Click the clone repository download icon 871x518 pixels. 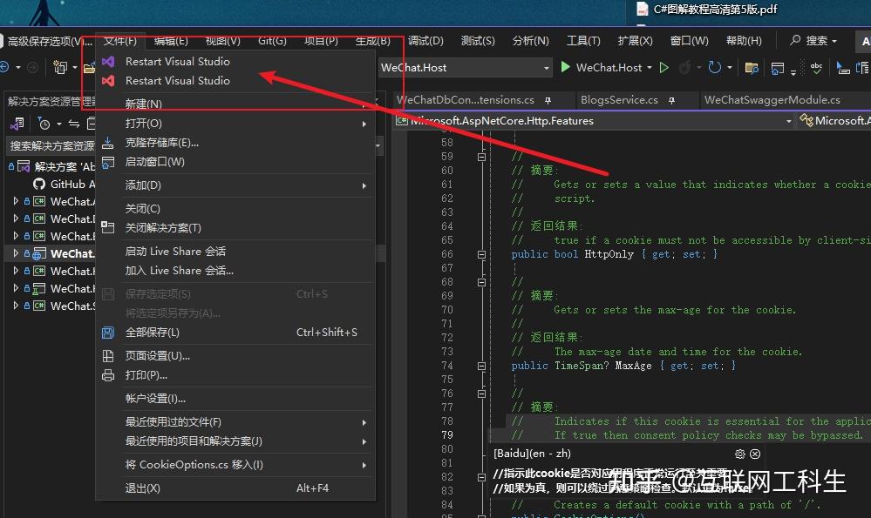[x=108, y=143]
